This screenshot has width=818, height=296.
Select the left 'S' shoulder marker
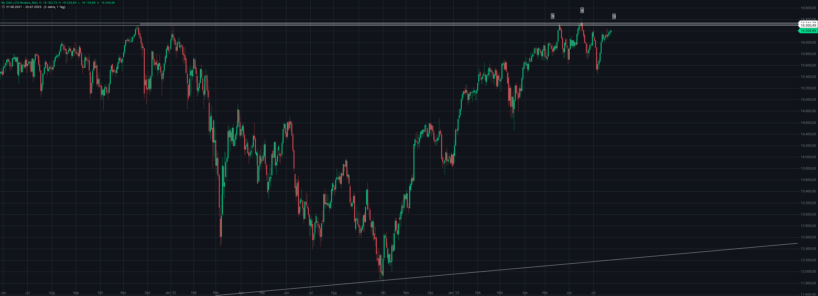click(x=553, y=16)
